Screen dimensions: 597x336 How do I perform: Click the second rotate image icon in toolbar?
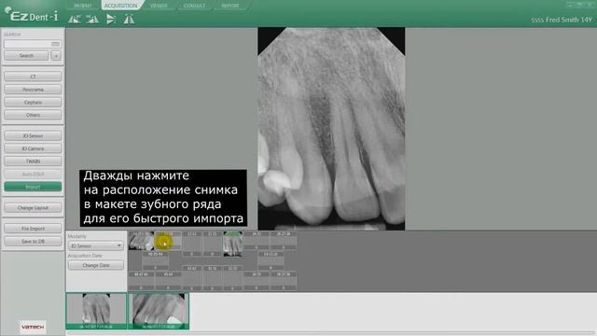tap(92, 19)
